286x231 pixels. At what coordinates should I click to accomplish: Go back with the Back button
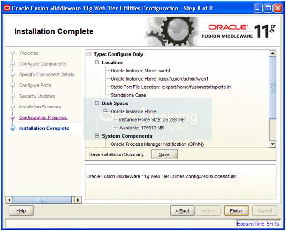click(x=183, y=211)
